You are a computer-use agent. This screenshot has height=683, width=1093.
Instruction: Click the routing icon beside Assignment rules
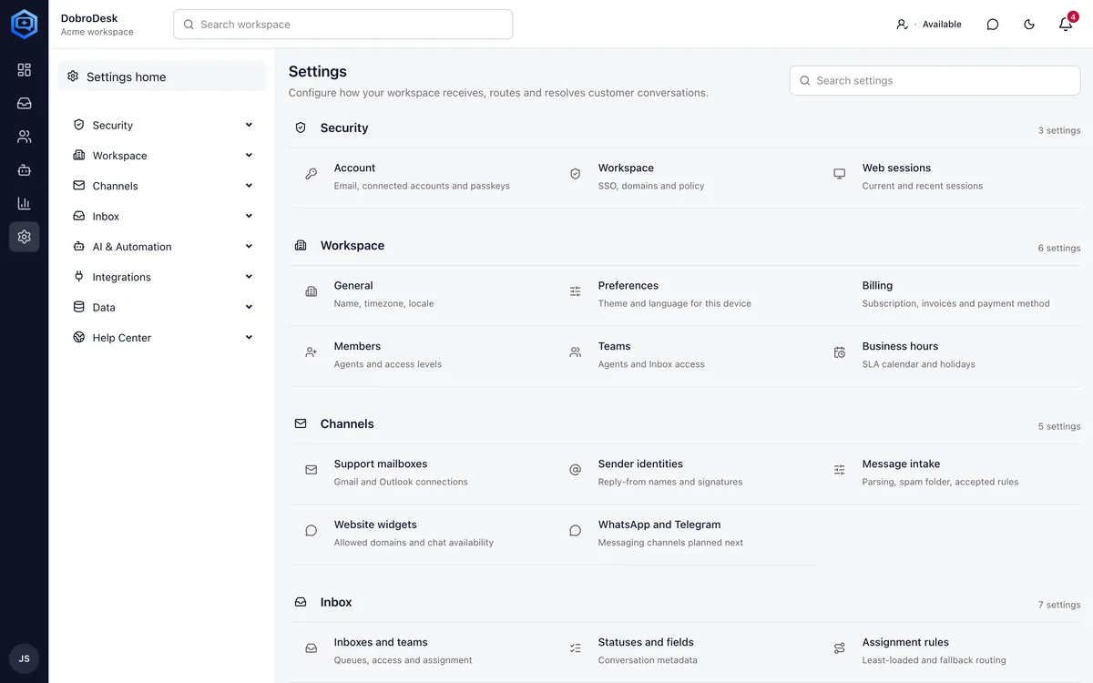coord(840,648)
